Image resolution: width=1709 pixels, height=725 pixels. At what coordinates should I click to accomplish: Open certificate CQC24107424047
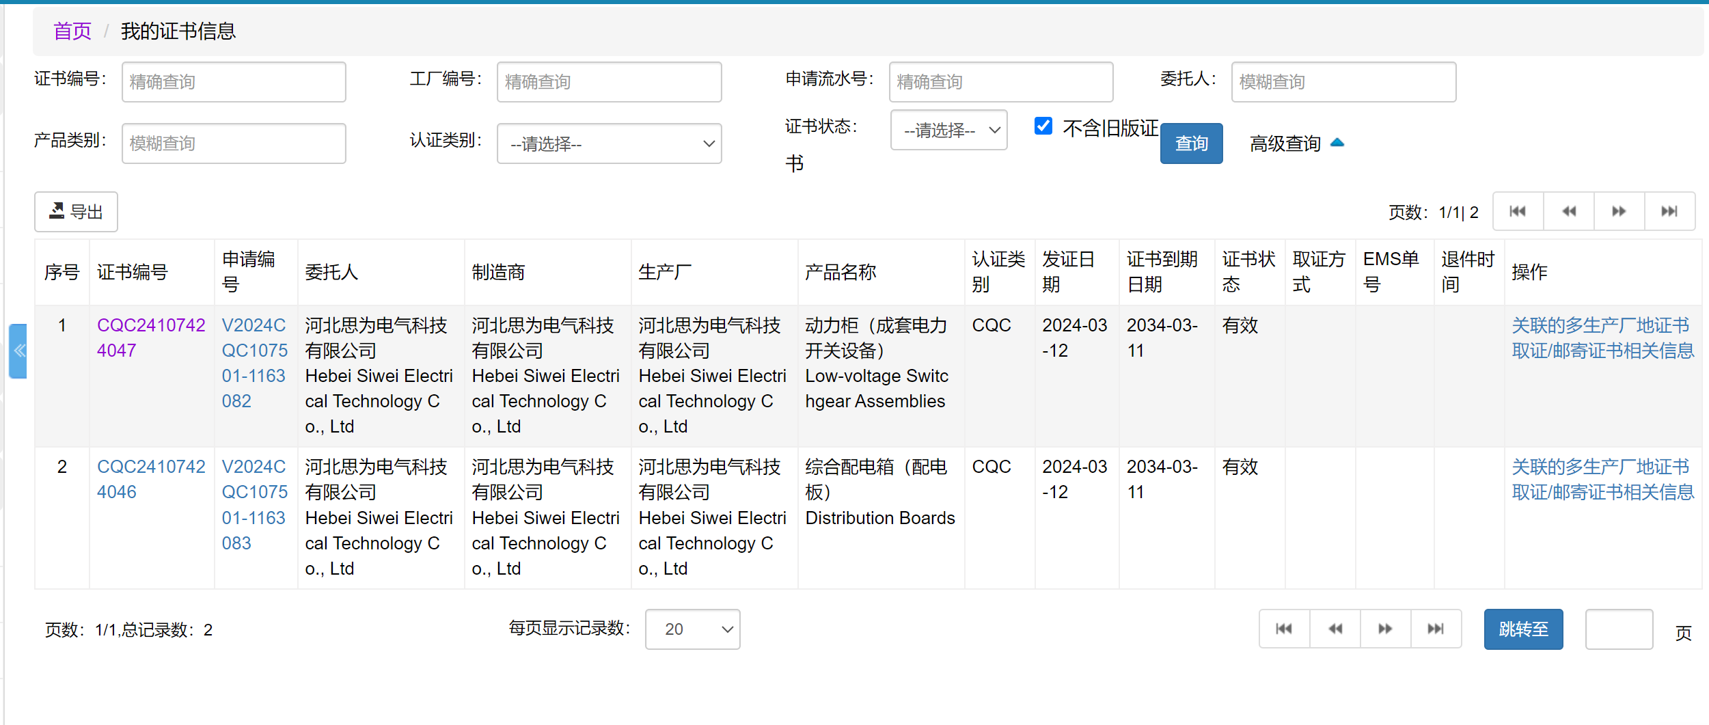coord(151,338)
